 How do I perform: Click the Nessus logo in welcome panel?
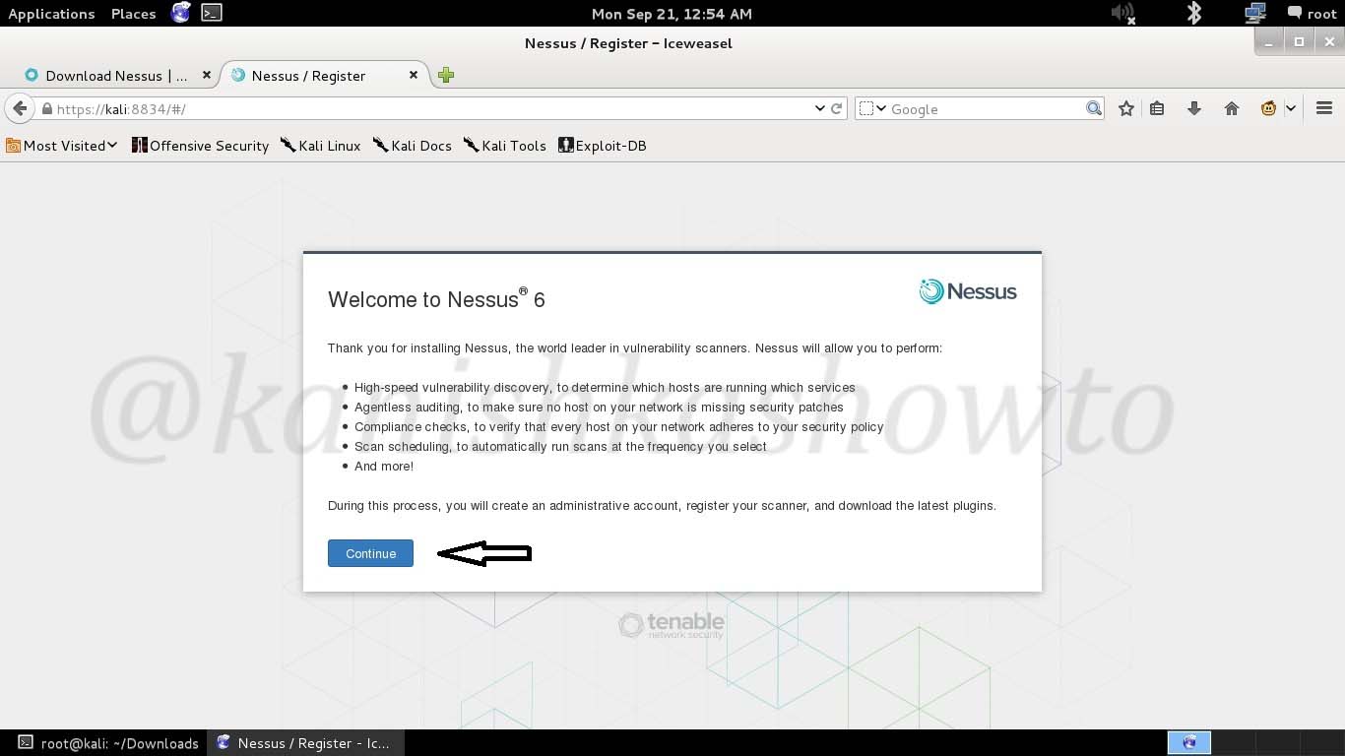pos(968,291)
